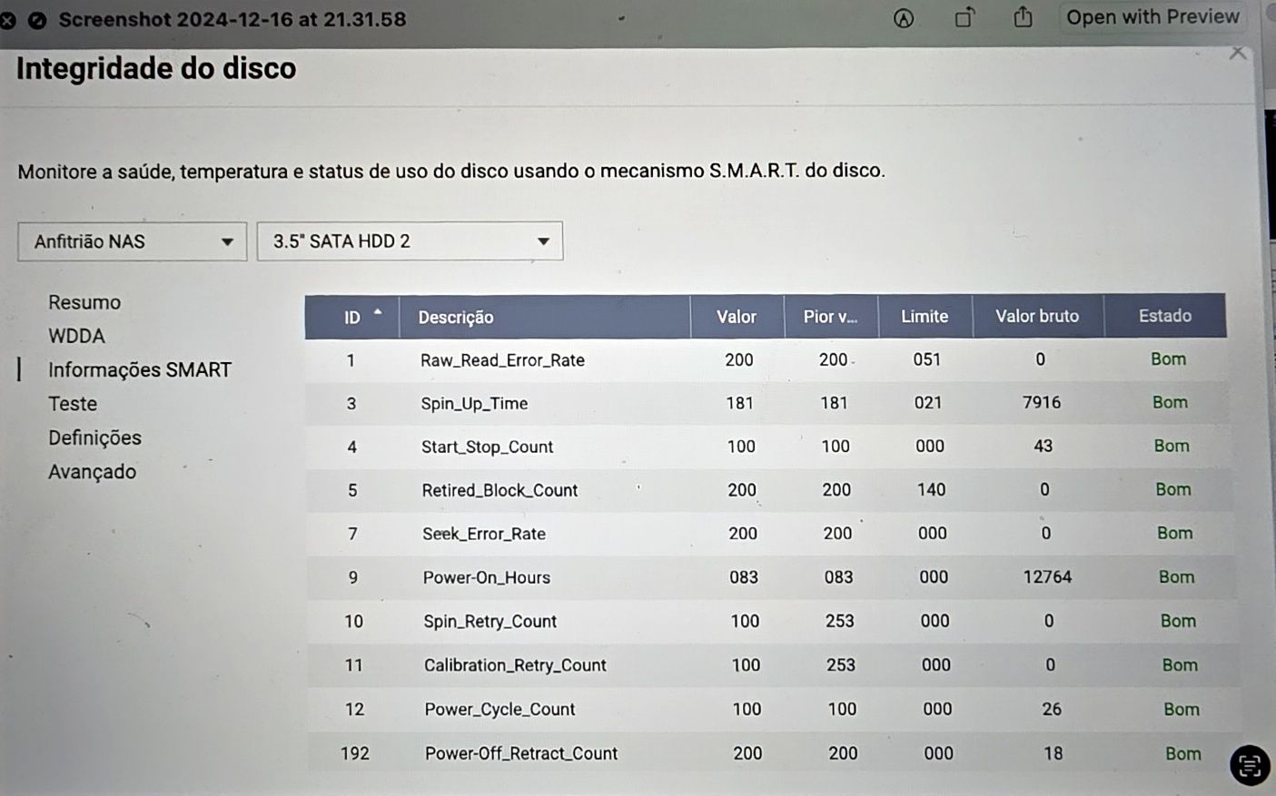1276x796 pixels.
Task: Select the Power-On_Hours row
Action: 771,577
